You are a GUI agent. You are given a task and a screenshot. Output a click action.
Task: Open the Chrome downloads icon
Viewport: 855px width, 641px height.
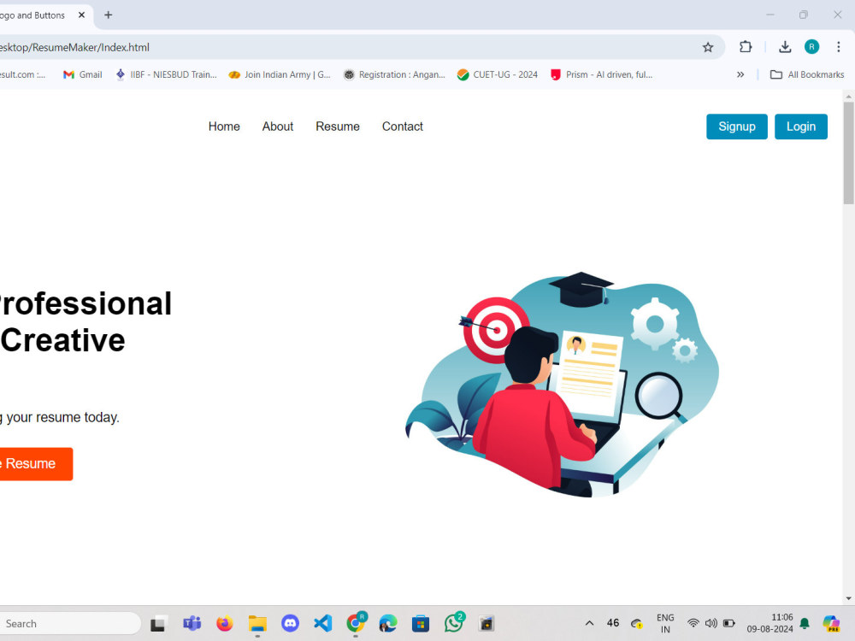click(785, 47)
